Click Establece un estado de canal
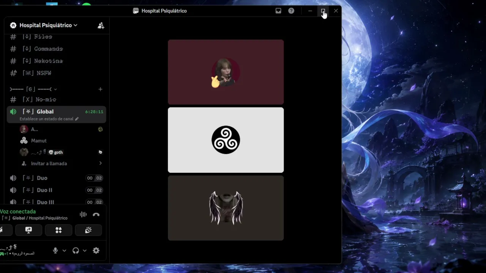The width and height of the screenshot is (486, 273). [46, 119]
